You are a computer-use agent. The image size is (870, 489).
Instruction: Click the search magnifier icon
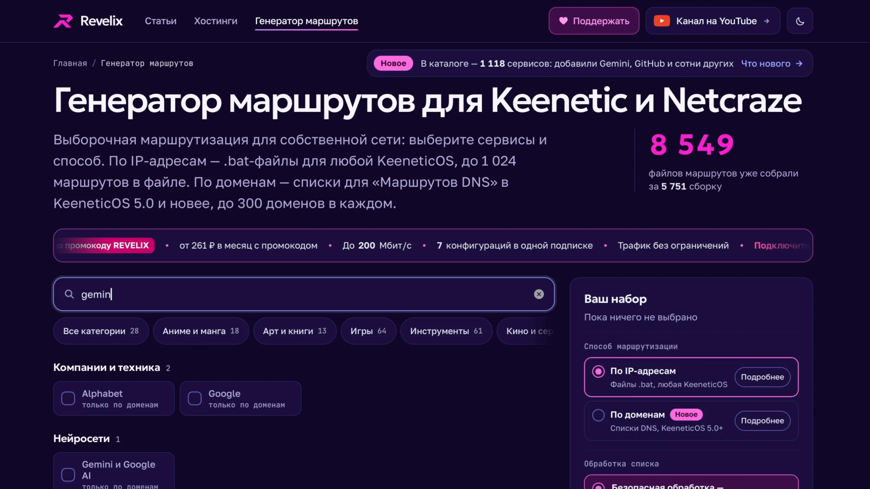(69, 294)
